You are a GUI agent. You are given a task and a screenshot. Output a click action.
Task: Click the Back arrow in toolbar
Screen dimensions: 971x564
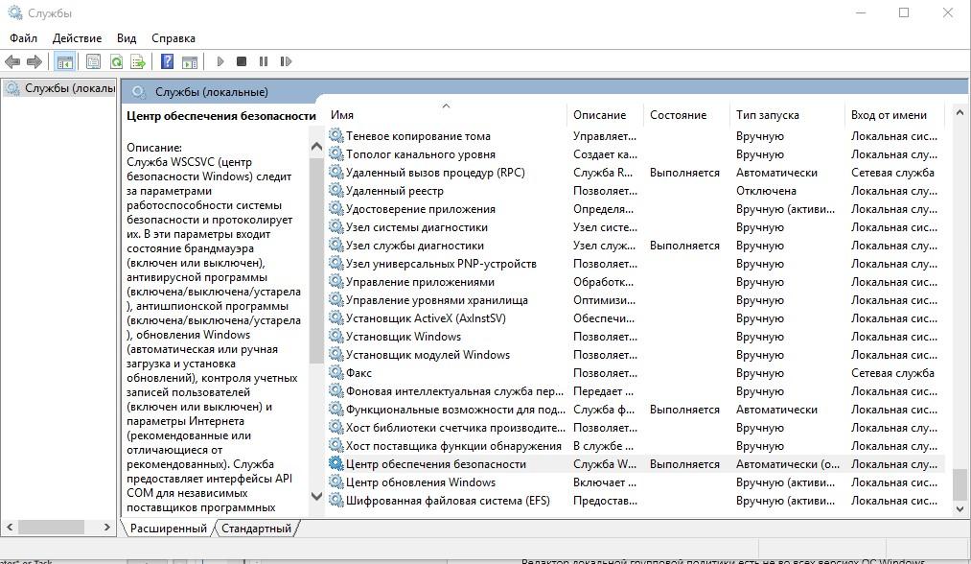tap(12, 61)
